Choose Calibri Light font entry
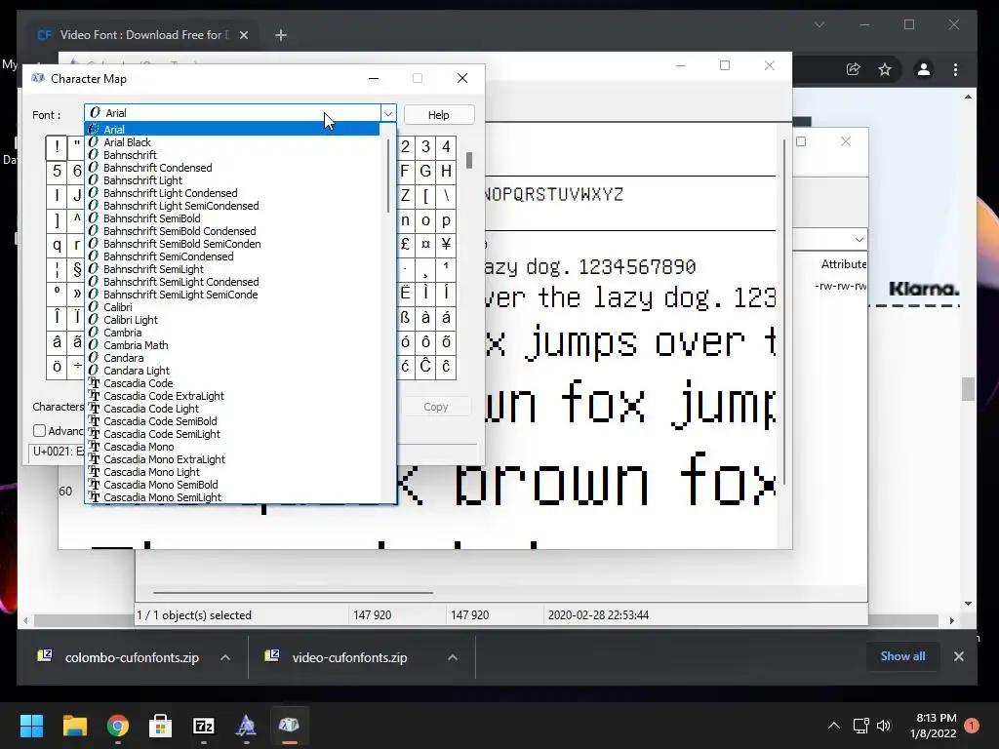Viewport: 999px width, 749px height. click(233, 320)
